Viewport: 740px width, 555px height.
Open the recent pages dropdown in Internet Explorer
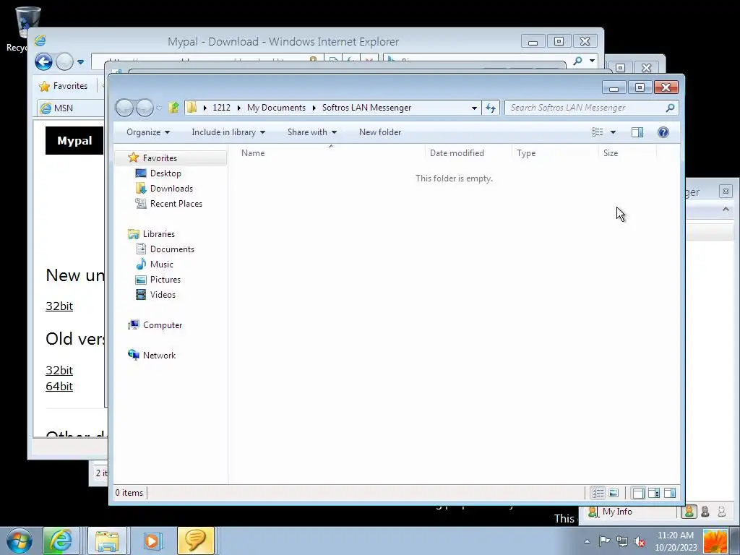point(81,62)
